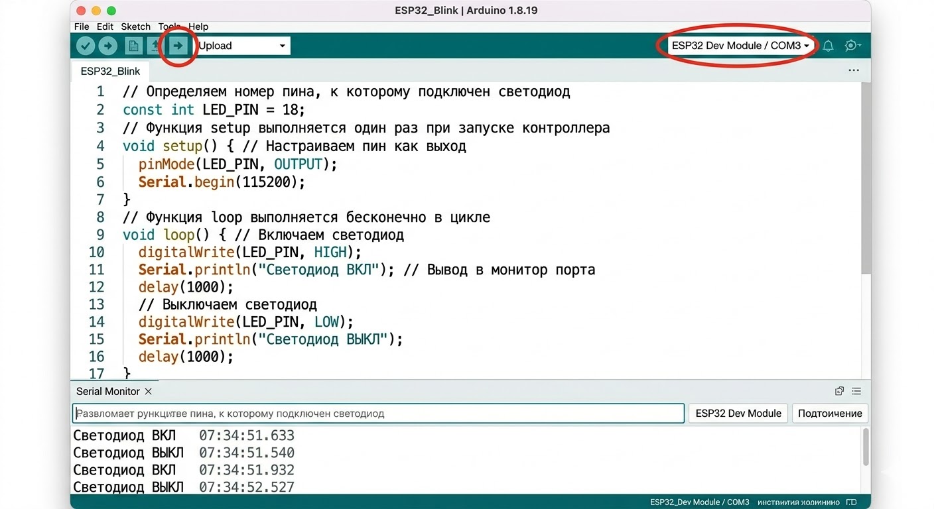934x509 pixels.
Task: Click the Upload arrow icon
Action: click(x=107, y=45)
